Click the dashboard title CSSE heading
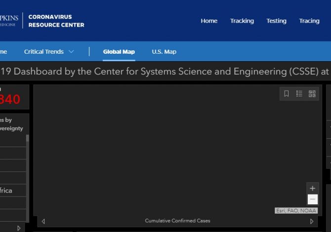This screenshot has height=232, width=331. pyautogui.click(x=165, y=71)
